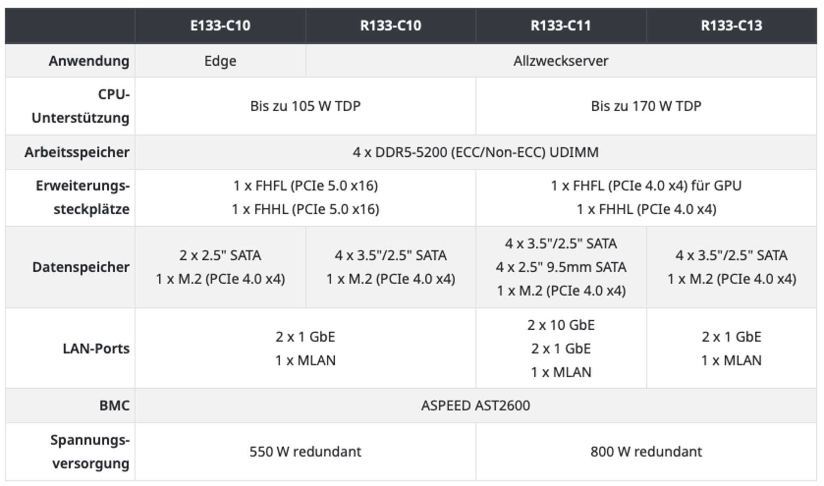
Task: Click the PCIe 5.0 x16 expansion slots cell
Action: [x=305, y=197]
